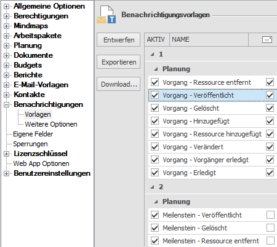Click the Benachrichtigungsvorlagen header icon
This screenshot has width=277, height=247.
pos(106,15)
